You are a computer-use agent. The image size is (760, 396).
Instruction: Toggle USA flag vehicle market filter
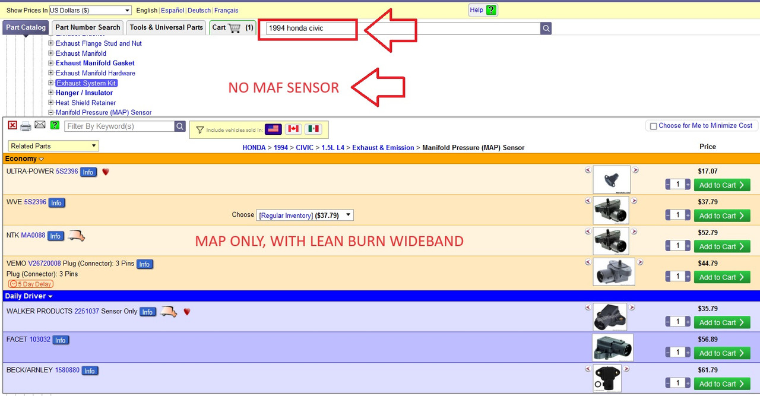(x=273, y=129)
